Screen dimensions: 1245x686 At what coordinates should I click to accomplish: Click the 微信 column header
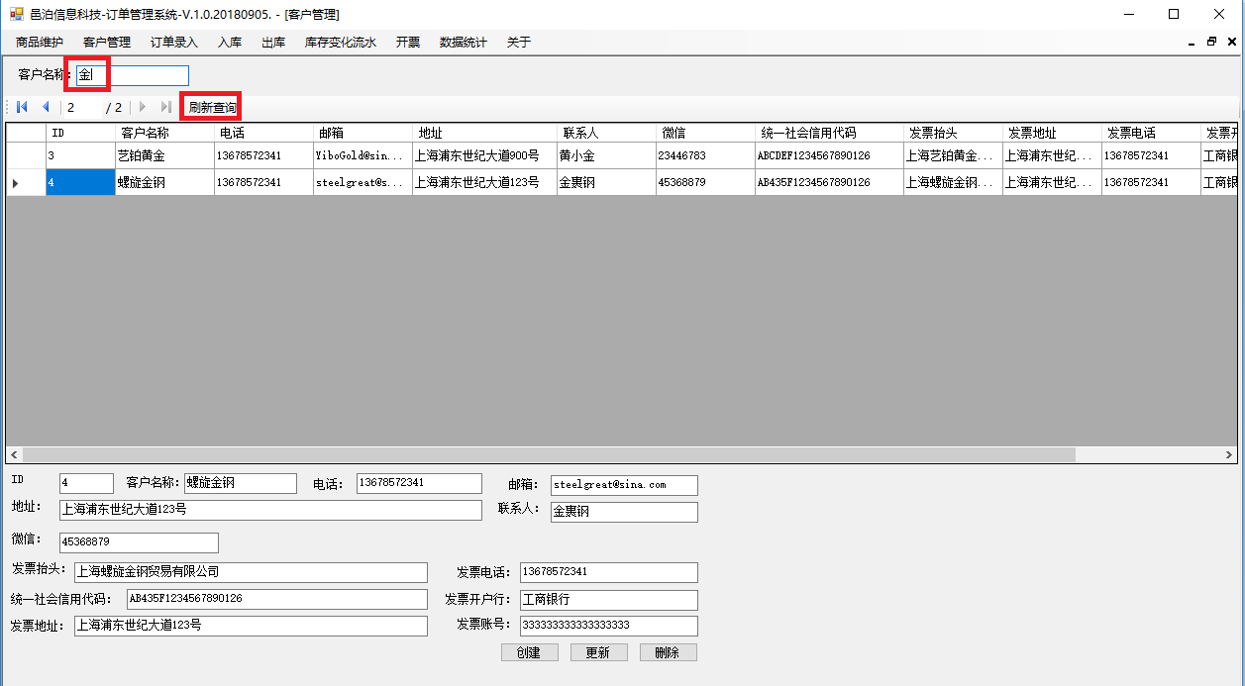coord(705,133)
